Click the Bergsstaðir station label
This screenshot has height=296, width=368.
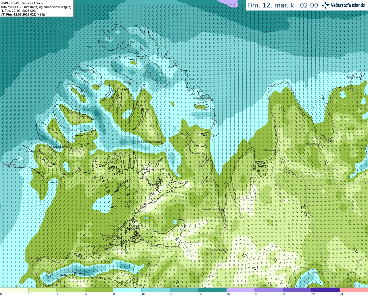click(x=312, y=144)
